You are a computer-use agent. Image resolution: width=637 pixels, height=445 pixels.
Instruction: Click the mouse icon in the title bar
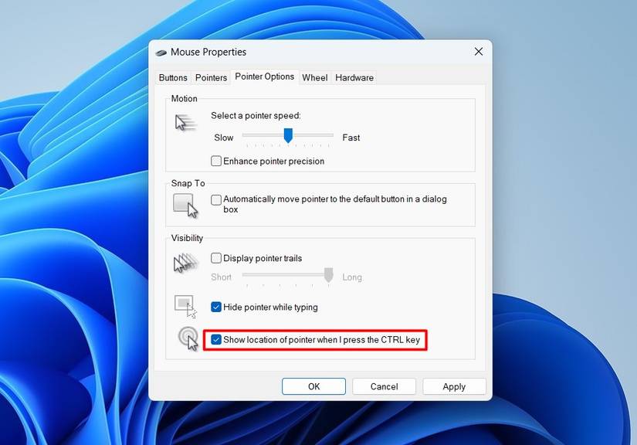coord(162,52)
